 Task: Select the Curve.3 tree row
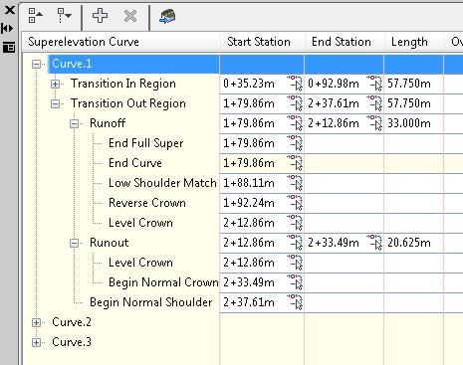point(72,342)
